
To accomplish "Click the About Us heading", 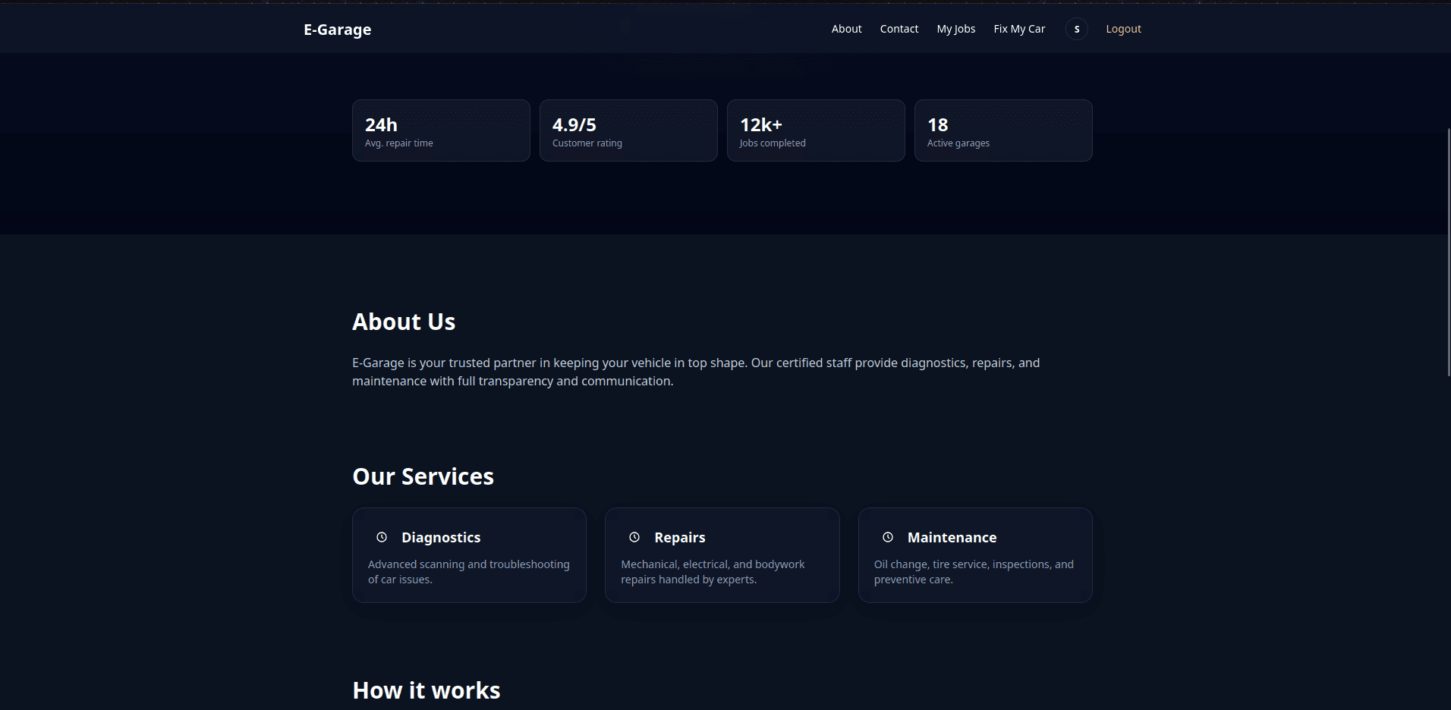I will 404,322.
